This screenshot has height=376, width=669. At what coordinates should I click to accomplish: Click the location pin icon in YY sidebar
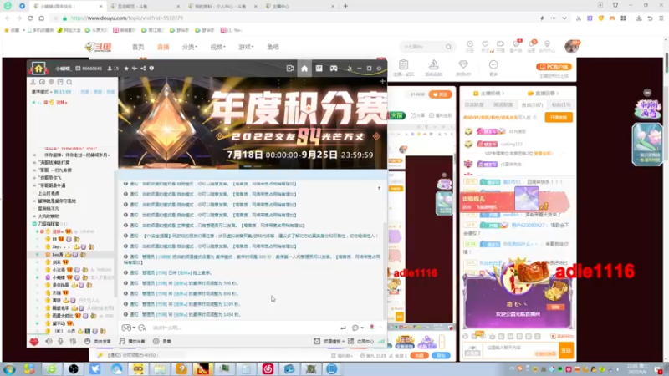coord(51,82)
